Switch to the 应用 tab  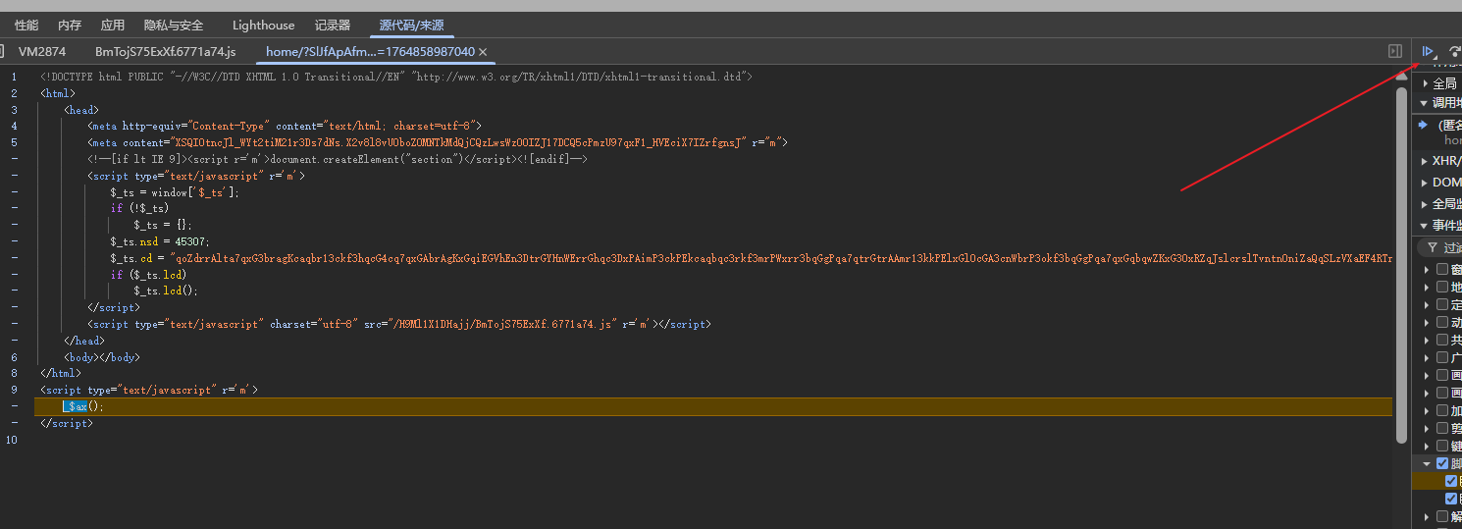[113, 26]
